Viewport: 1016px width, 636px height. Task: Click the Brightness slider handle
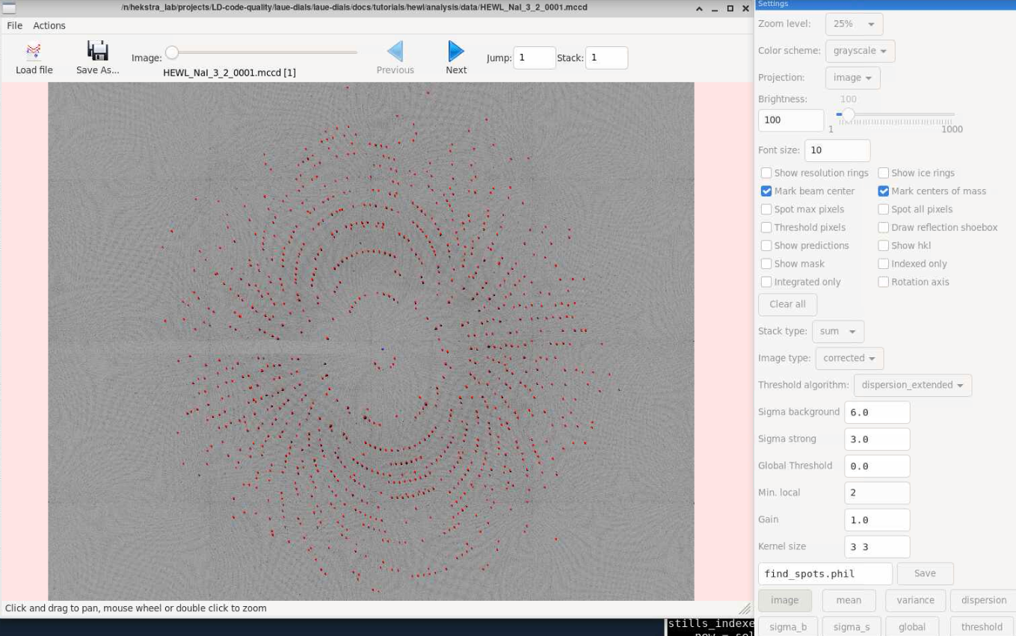(x=848, y=114)
